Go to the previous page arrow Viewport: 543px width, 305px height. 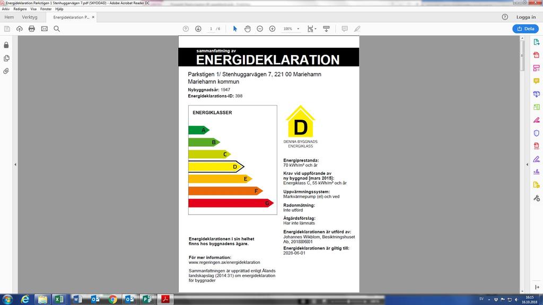click(x=186, y=29)
